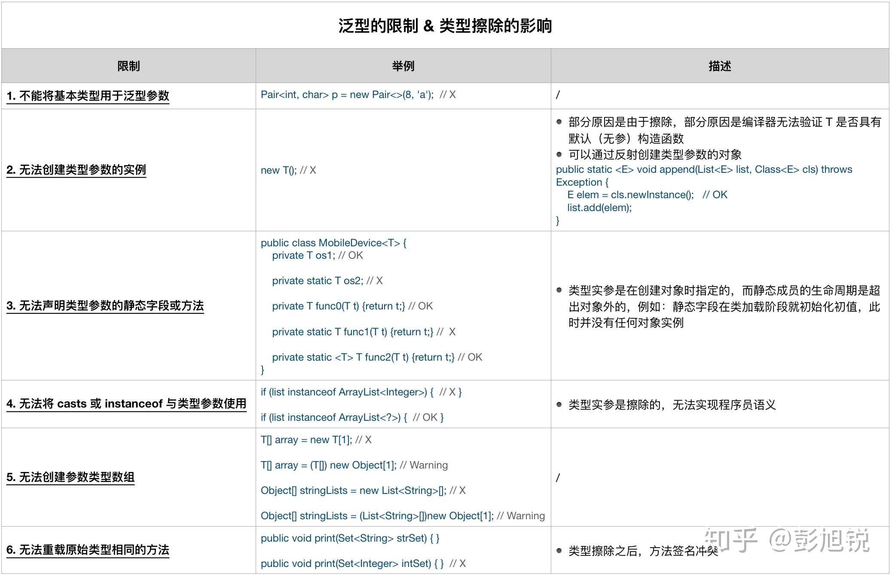Click the '描述' column header
This screenshot has width=892, height=576.
(720, 66)
